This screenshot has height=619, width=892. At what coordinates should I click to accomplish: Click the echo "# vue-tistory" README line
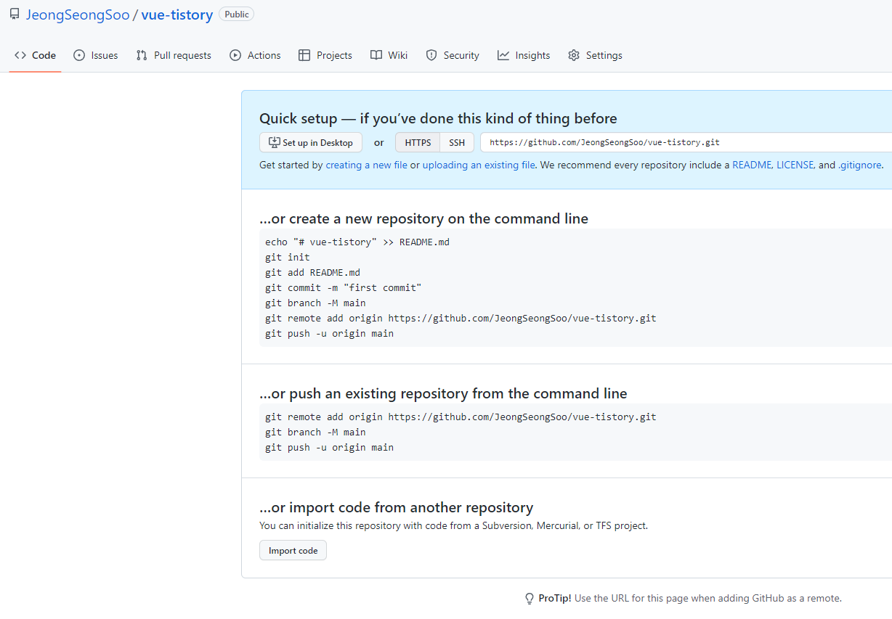tap(357, 242)
